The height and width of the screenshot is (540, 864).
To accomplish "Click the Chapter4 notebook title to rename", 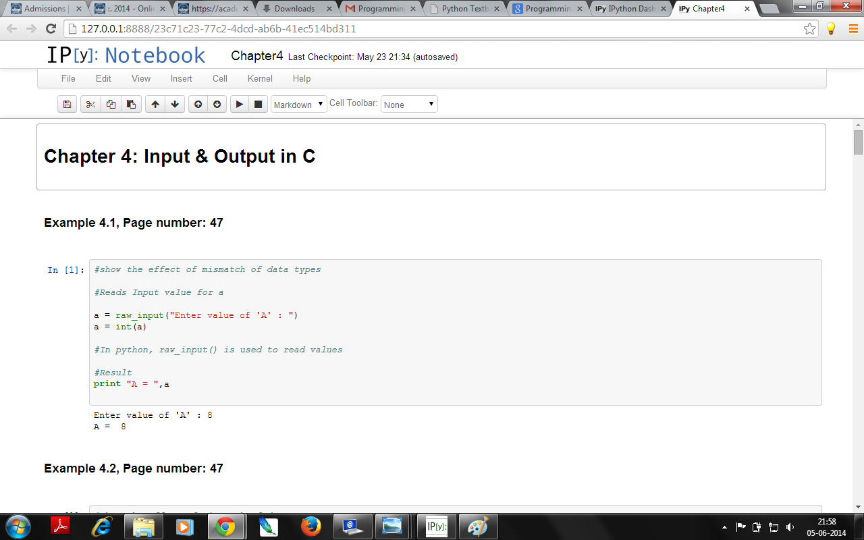I will 256,56.
